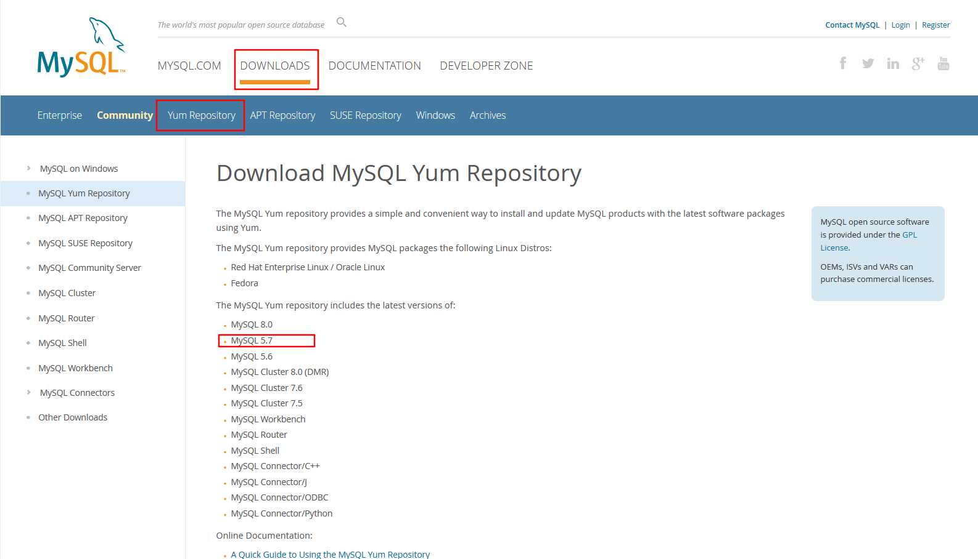
Task: Click the Contact MySQL link
Action: (852, 25)
